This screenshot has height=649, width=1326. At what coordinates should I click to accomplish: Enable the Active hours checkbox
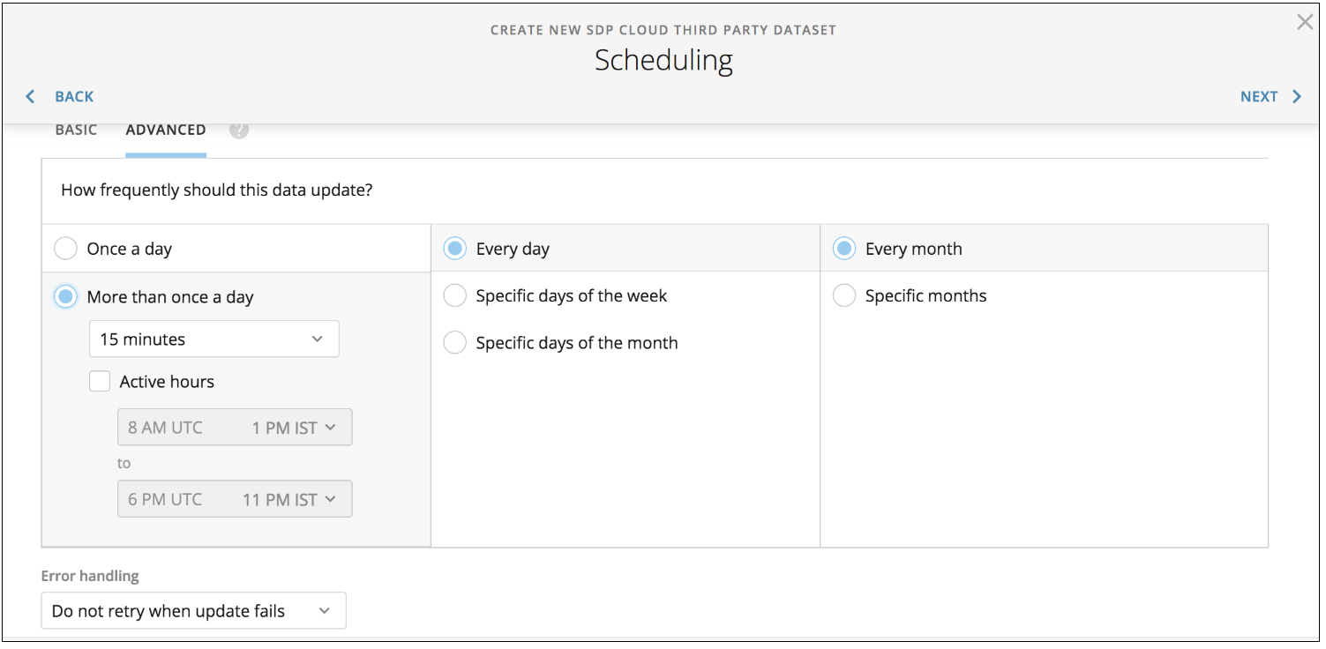[100, 382]
